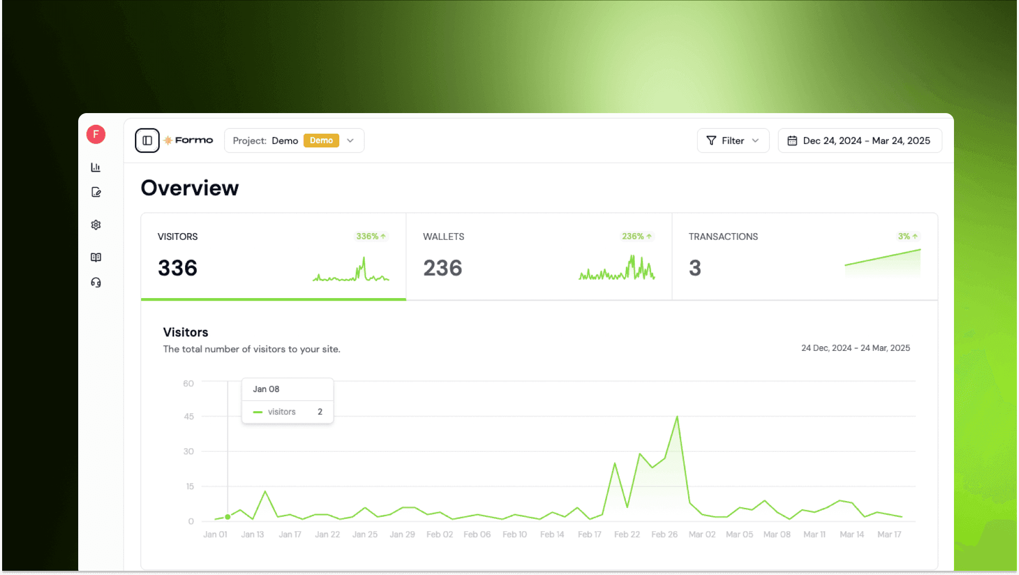Select the Transactions metric tab
The width and height of the screenshot is (1019, 575).
tap(804, 256)
